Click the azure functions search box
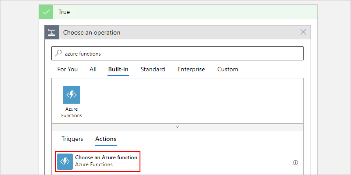The image size is (351, 175). (180, 53)
